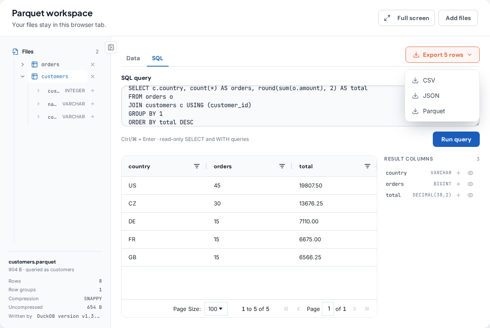Collapse the customers table tree

click(x=23, y=76)
